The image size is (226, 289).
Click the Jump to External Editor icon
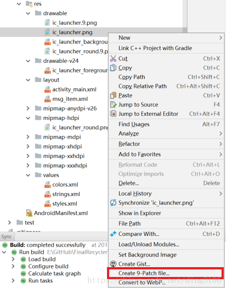coord(113,114)
